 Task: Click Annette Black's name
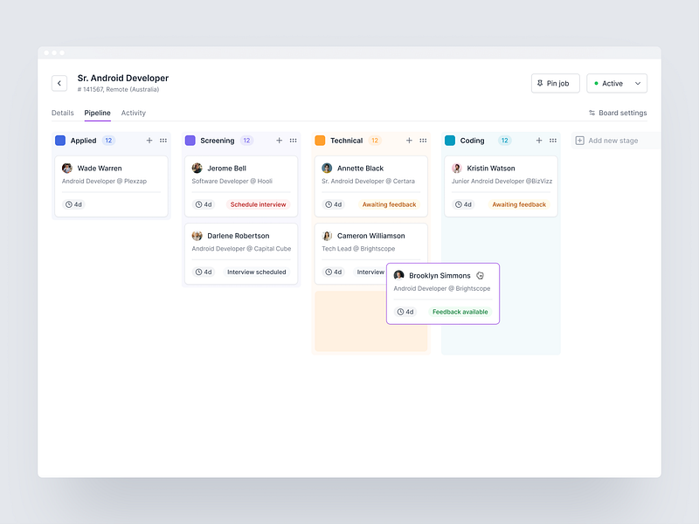tap(360, 169)
